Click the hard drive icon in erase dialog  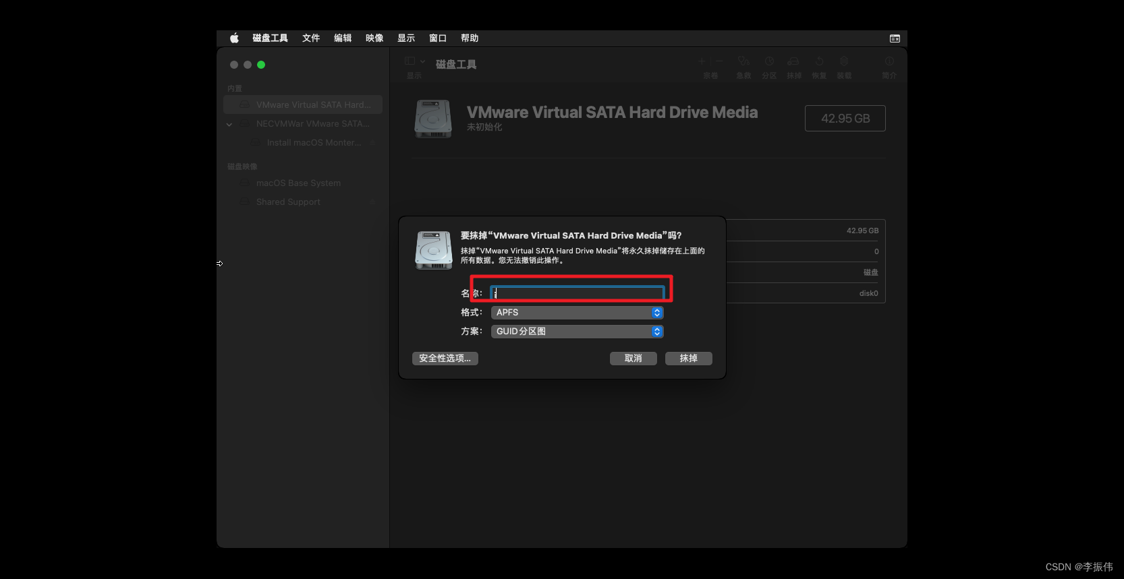[x=434, y=250]
